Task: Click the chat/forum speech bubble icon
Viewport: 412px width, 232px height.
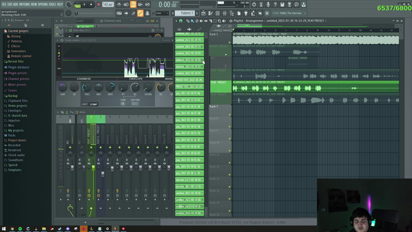Action: pyautogui.click(x=296, y=5)
